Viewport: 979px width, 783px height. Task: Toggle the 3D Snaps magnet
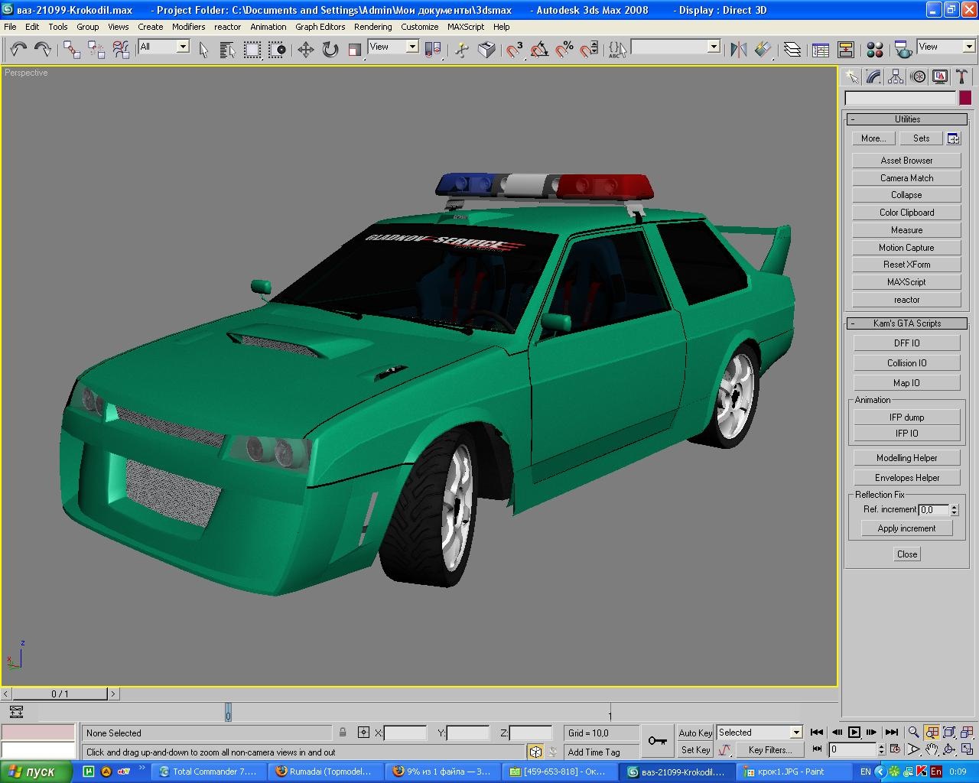[515, 50]
